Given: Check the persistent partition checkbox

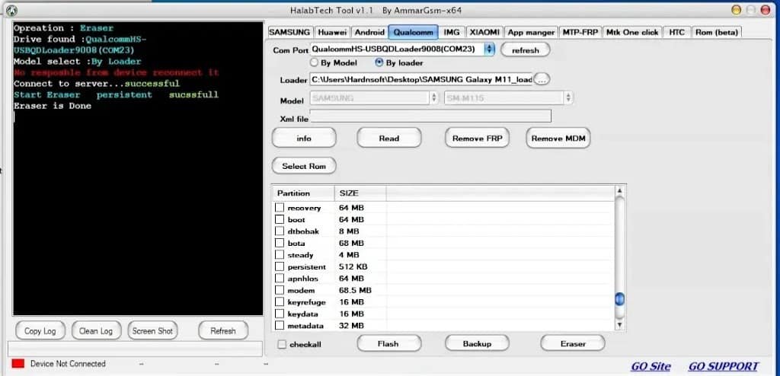Looking at the screenshot, I should click(280, 266).
